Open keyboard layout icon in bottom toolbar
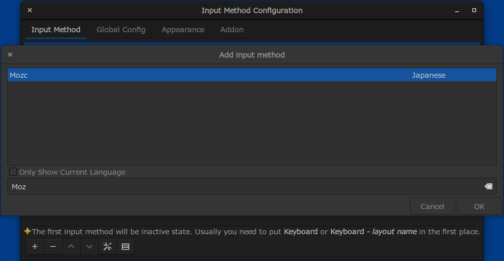 click(x=125, y=246)
